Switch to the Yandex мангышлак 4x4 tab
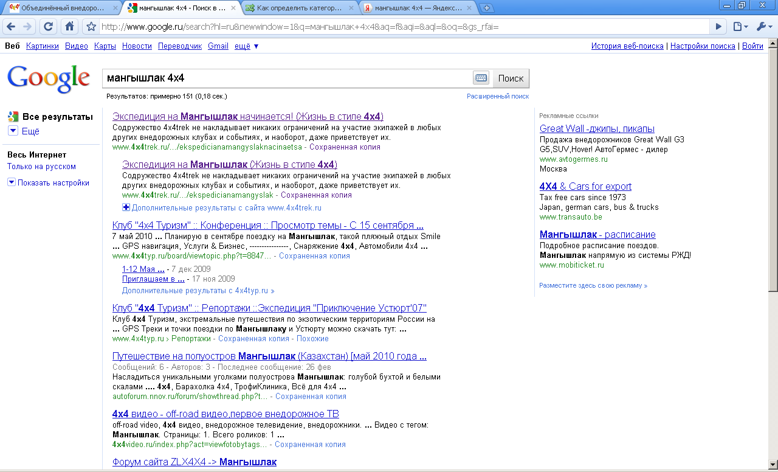This screenshot has width=778, height=472. coord(417,8)
